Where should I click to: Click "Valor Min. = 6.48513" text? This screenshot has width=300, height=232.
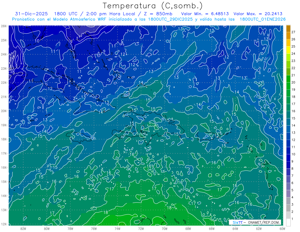pyautogui.click(x=205, y=14)
